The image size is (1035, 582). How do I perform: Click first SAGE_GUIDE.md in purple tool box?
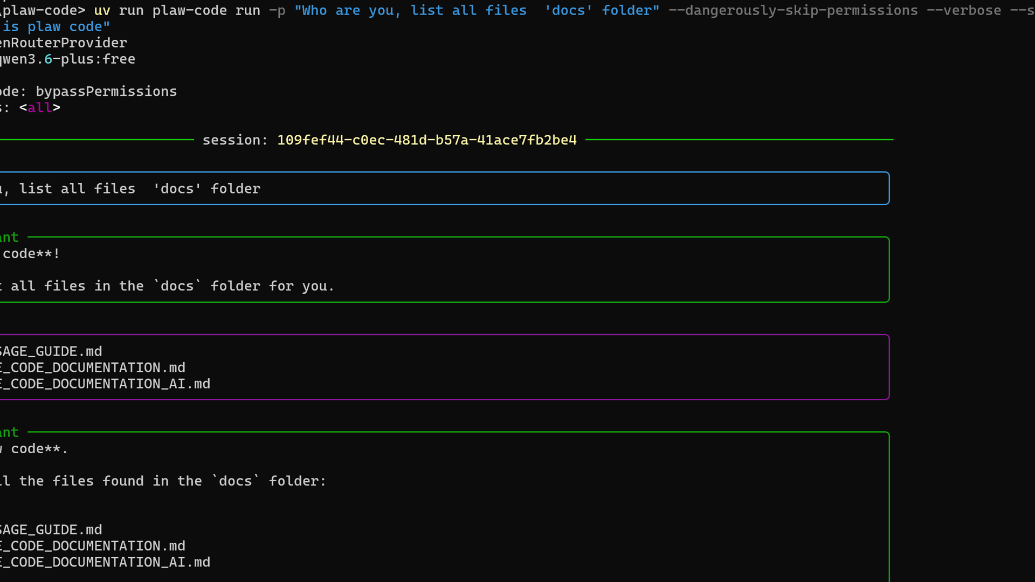click(51, 351)
